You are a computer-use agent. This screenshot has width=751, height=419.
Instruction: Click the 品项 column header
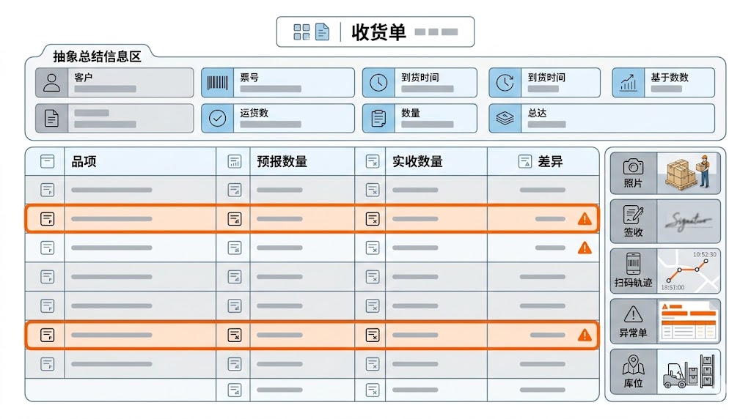[x=84, y=162]
